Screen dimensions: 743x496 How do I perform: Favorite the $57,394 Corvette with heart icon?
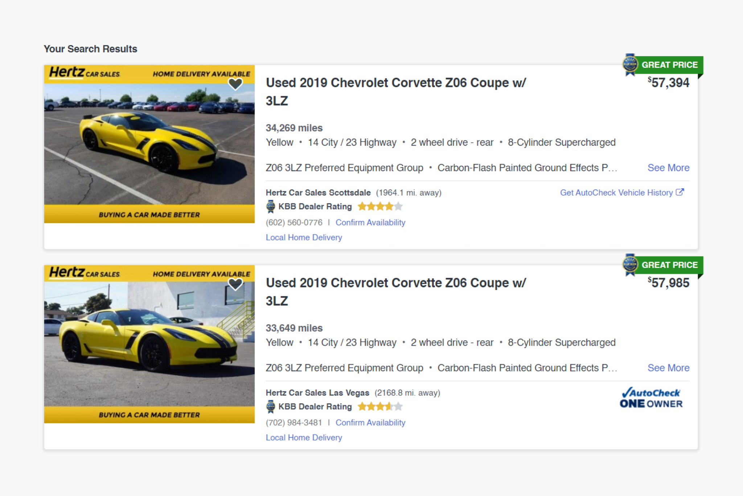(235, 84)
